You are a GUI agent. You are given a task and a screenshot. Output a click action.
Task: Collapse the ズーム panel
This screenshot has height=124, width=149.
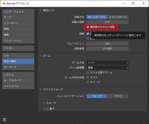[x=41, y=56]
